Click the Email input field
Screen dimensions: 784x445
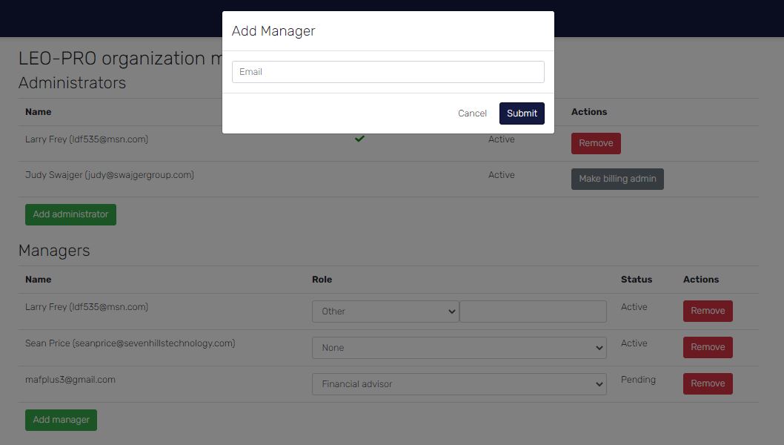(x=388, y=71)
